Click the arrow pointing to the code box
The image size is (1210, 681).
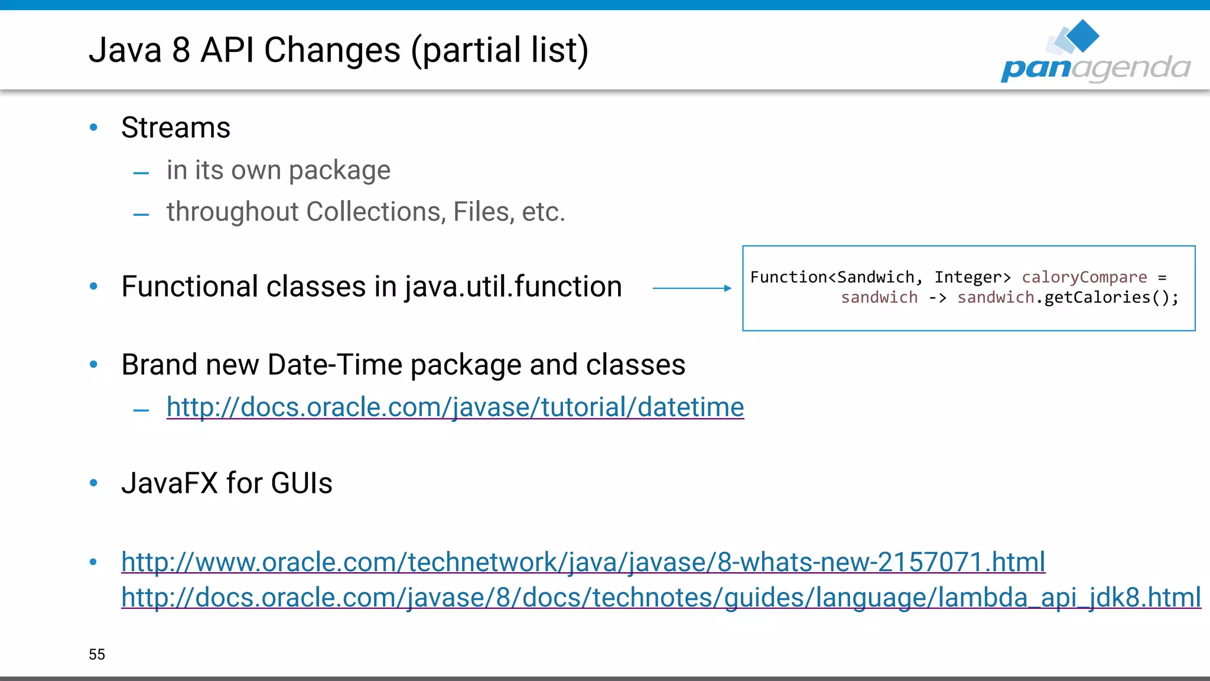point(692,288)
